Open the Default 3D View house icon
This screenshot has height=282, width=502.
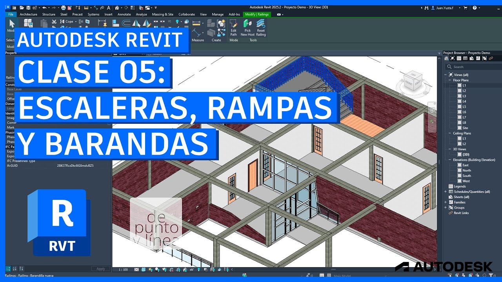(117, 8)
